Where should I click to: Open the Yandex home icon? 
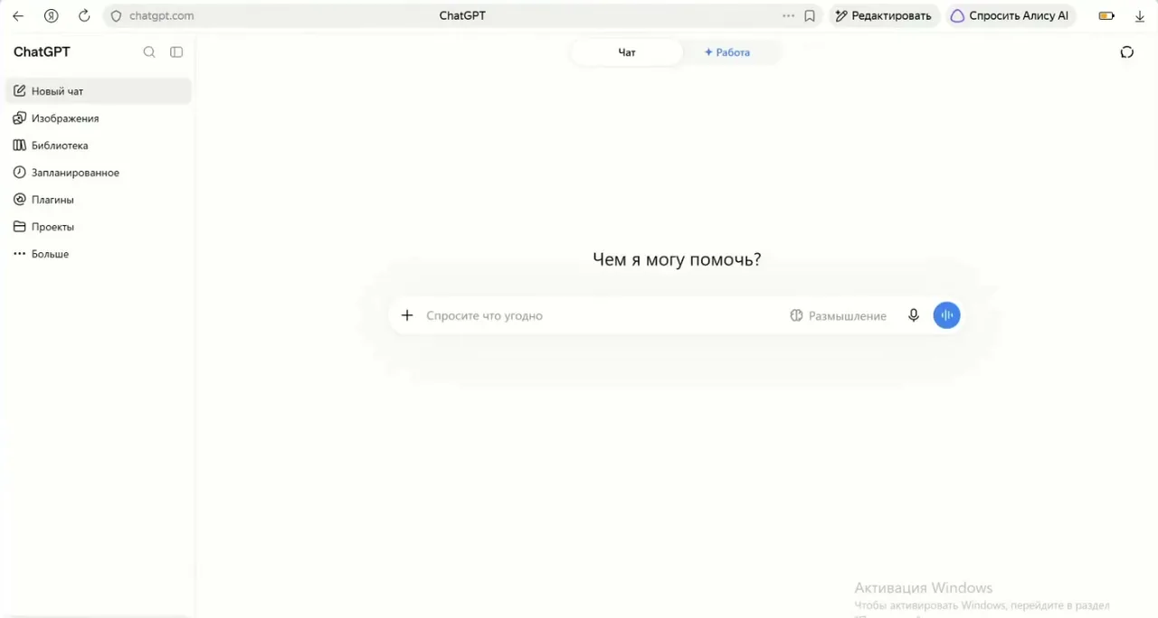click(x=52, y=15)
